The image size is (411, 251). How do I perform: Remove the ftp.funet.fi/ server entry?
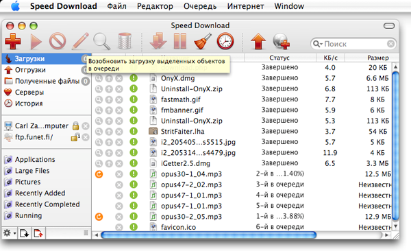86,137
